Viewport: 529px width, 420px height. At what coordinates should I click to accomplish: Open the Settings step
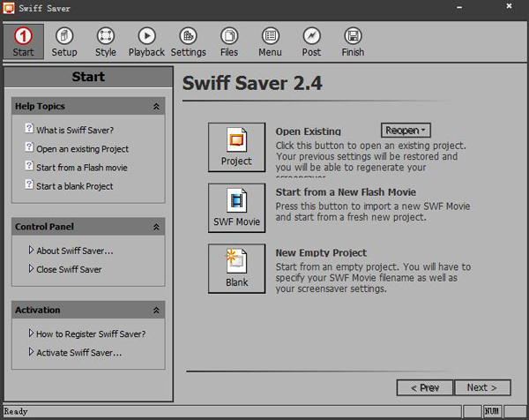click(189, 41)
